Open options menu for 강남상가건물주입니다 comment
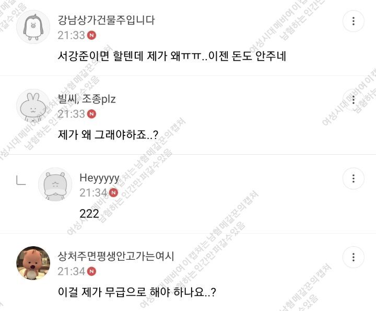This screenshot has height=311, width=376. [353, 21]
